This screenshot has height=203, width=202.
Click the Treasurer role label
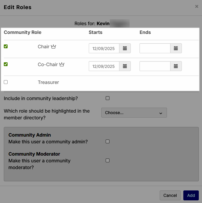click(48, 82)
